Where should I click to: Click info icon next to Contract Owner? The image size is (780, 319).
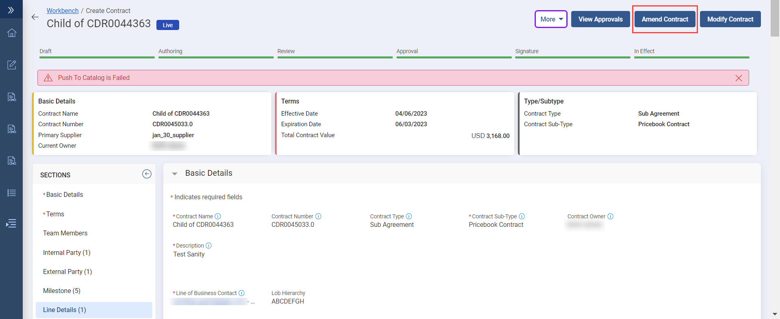coord(610,216)
